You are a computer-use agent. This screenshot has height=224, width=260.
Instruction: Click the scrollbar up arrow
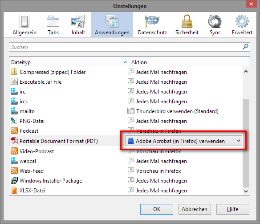pos(246,71)
